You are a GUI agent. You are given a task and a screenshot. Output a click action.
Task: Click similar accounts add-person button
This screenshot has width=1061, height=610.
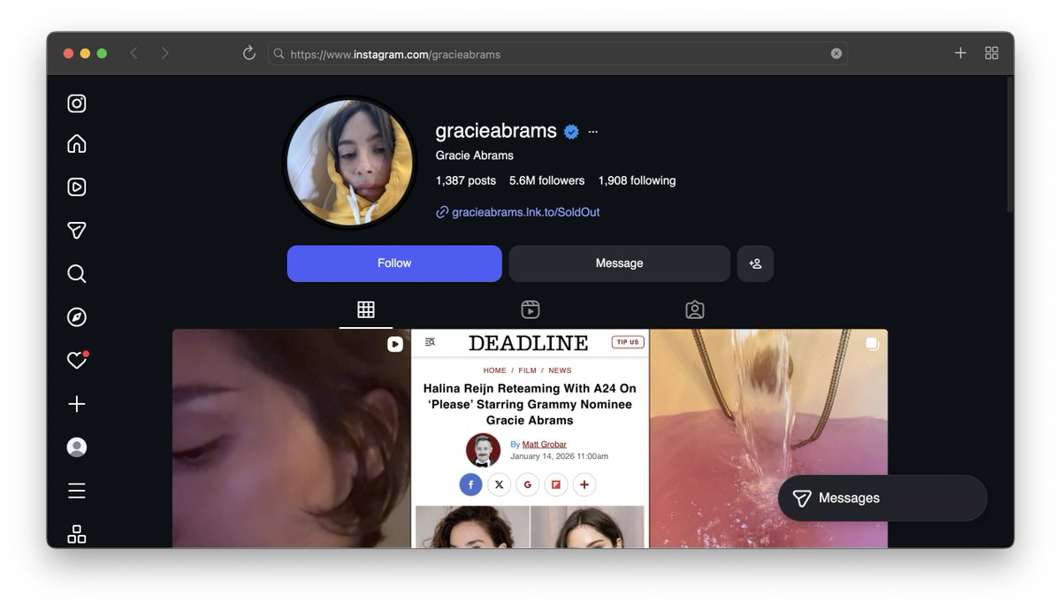click(755, 263)
